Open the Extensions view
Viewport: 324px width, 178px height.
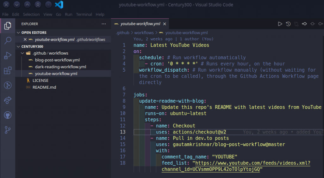8,71
